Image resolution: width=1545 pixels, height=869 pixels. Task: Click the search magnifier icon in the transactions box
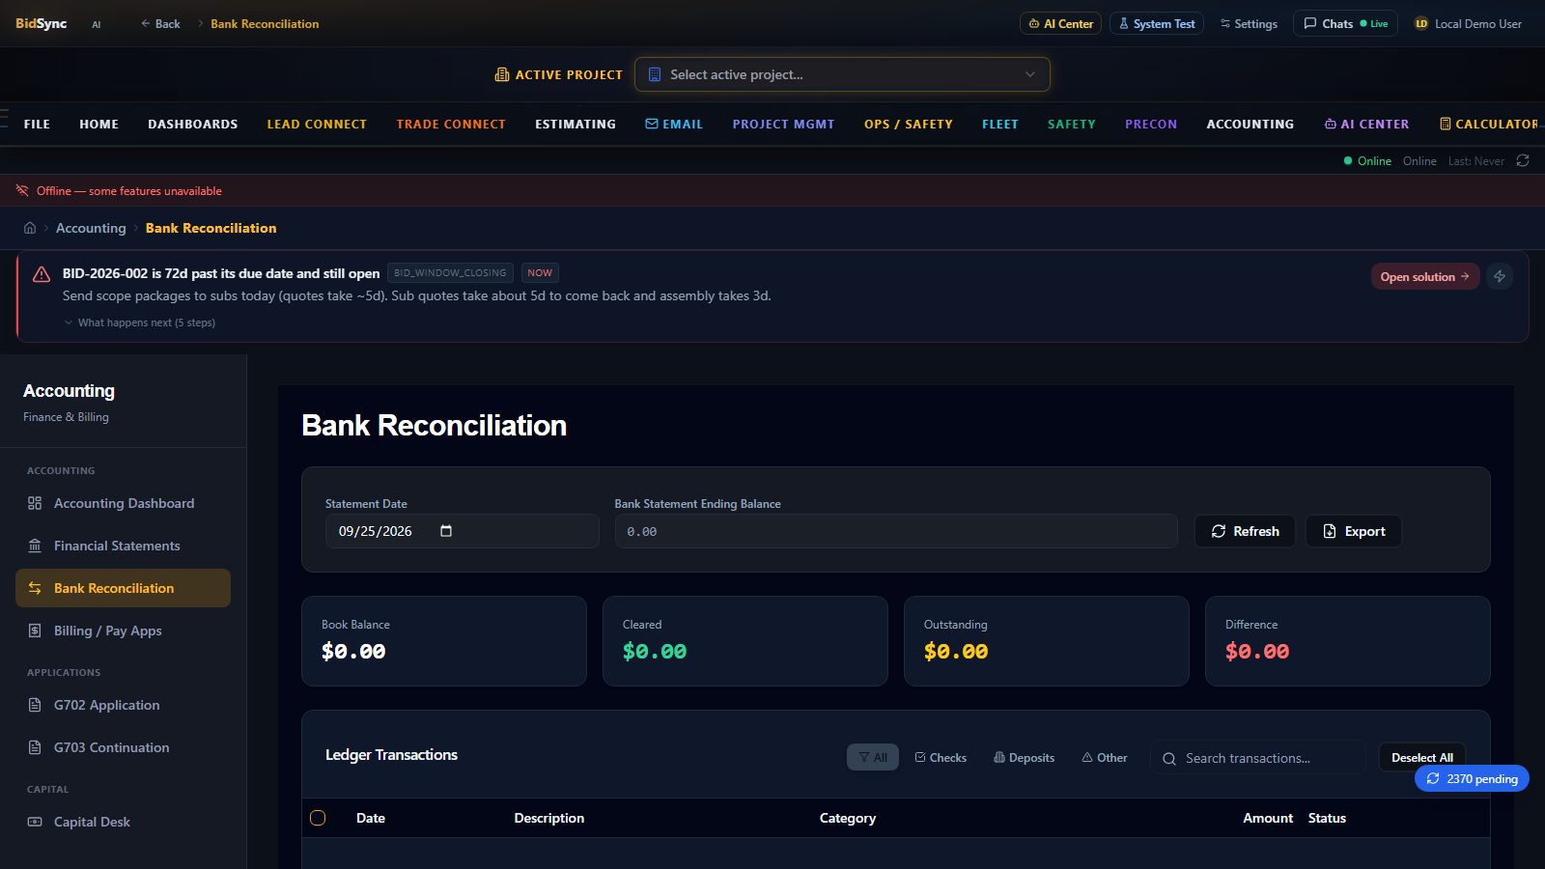1169,759
